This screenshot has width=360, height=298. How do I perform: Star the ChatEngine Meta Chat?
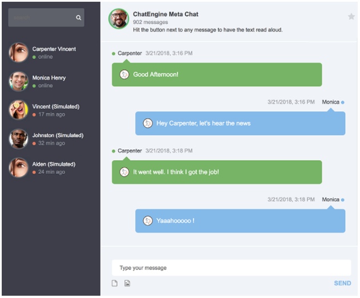[351, 17]
